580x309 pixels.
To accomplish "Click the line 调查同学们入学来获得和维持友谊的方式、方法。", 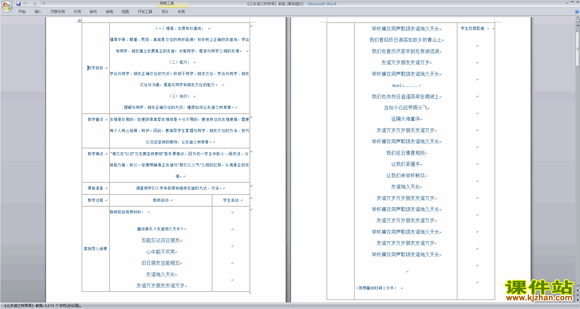I will point(179,188).
